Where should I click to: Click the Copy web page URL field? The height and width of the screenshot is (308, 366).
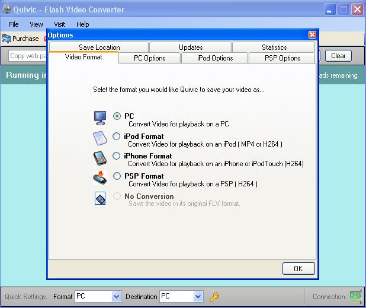[x=28, y=56]
